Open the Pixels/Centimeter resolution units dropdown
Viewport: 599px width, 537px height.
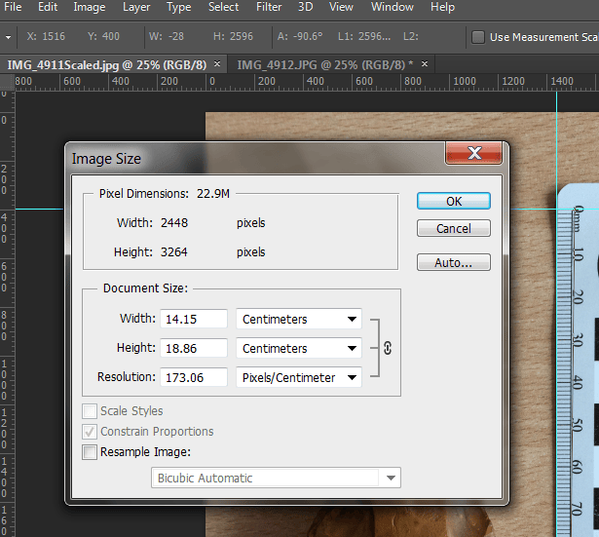[299, 377]
